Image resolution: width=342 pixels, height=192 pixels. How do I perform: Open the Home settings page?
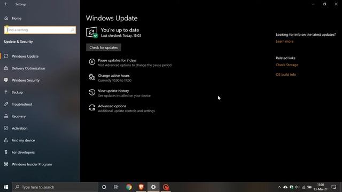17,18
